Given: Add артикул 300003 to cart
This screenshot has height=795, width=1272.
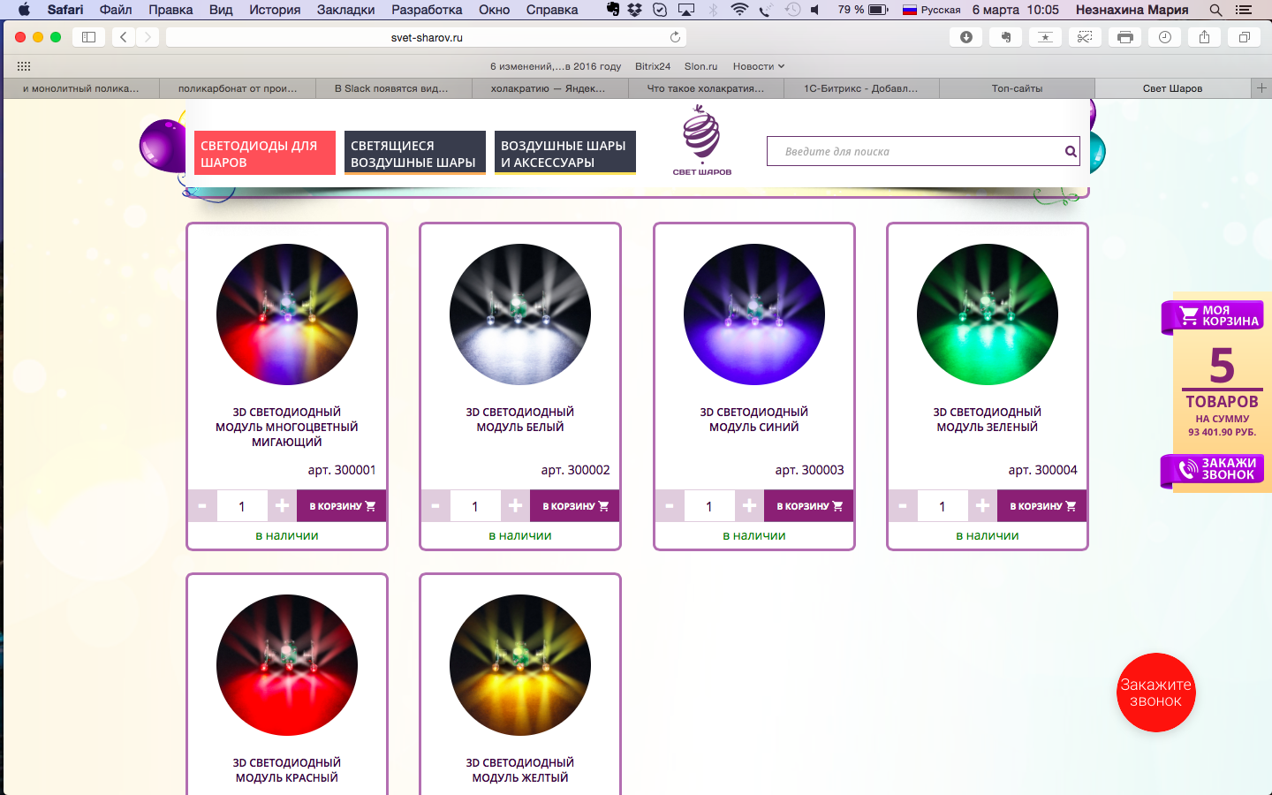Looking at the screenshot, I should pyautogui.click(x=809, y=506).
